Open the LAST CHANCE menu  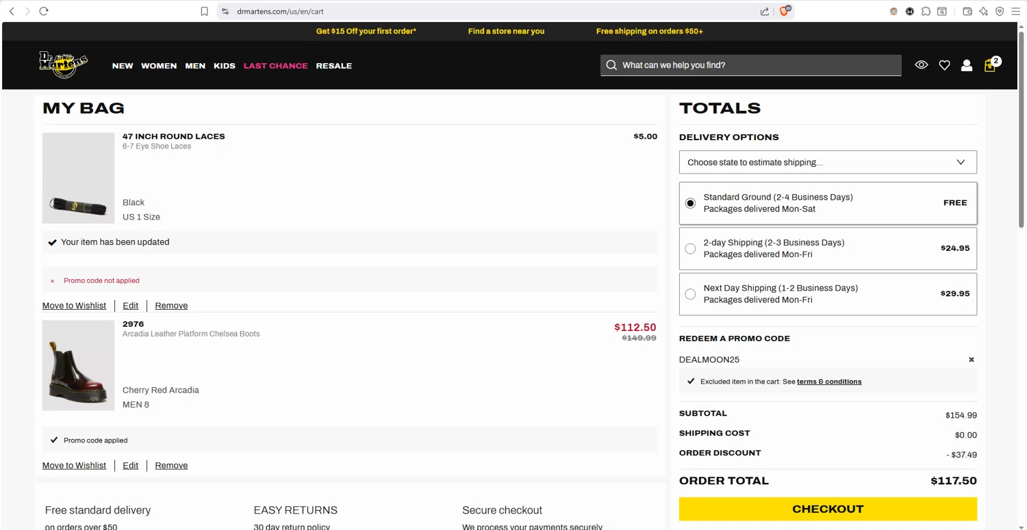[276, 66]
